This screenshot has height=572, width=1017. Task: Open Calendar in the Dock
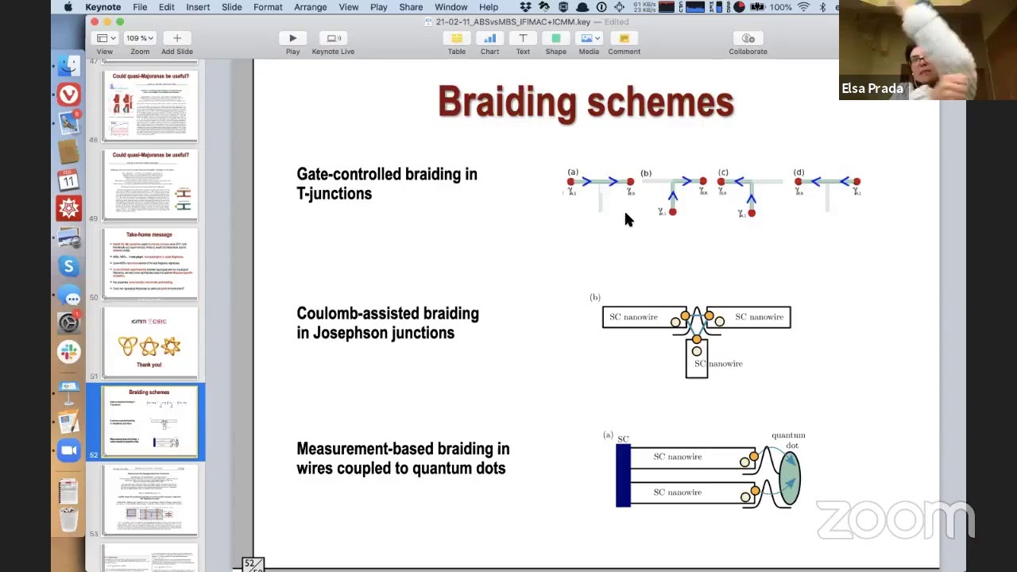pos(69,180)
